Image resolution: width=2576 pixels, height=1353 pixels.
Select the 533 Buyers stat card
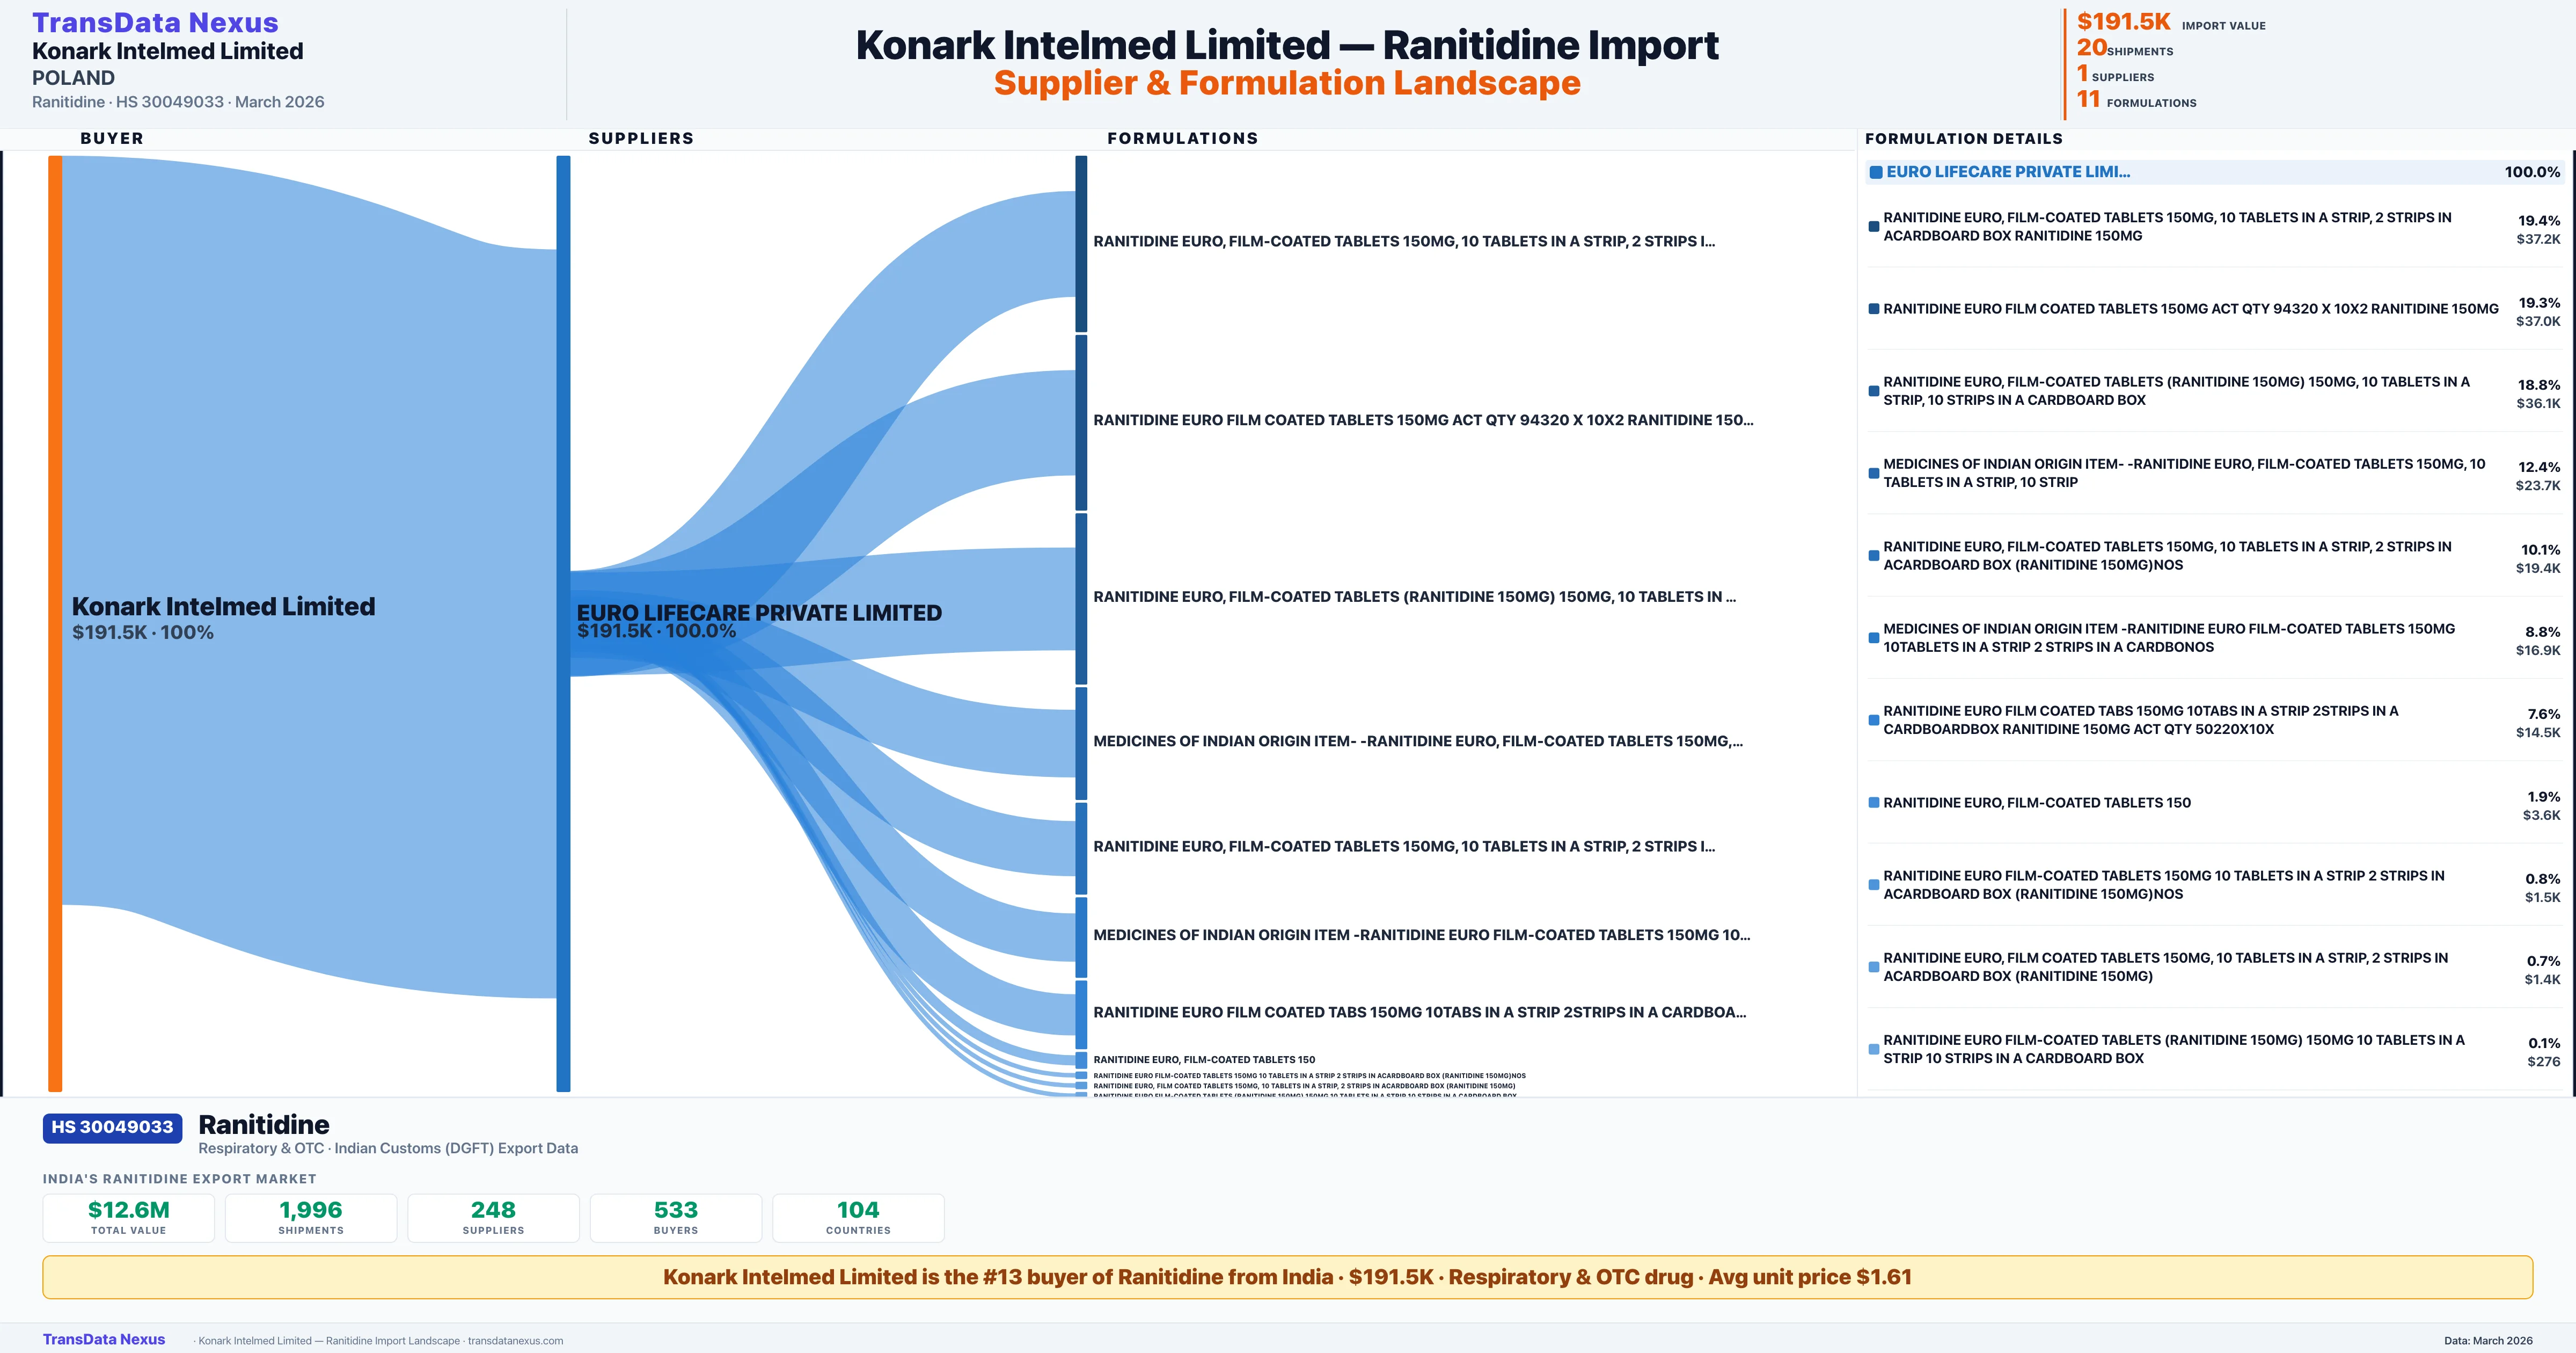click(675, 1218)
